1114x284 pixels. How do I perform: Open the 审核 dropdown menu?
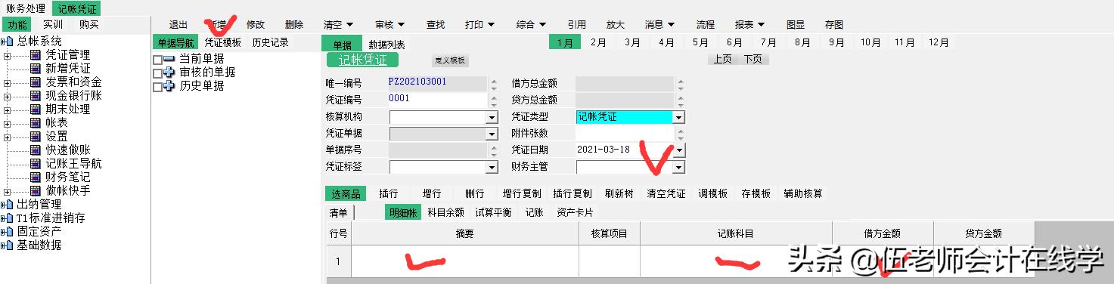pyautogui.click(x=391, y=25)
